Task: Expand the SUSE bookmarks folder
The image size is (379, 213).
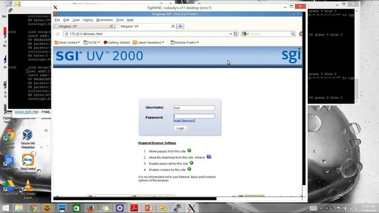Action: [92, 43]
